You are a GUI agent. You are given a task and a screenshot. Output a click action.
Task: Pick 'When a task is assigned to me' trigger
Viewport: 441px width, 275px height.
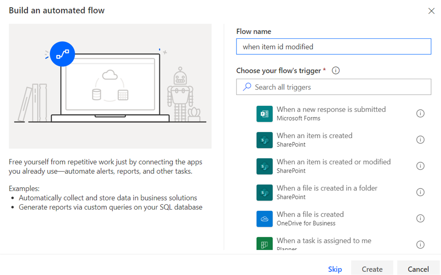pos(324,241)
